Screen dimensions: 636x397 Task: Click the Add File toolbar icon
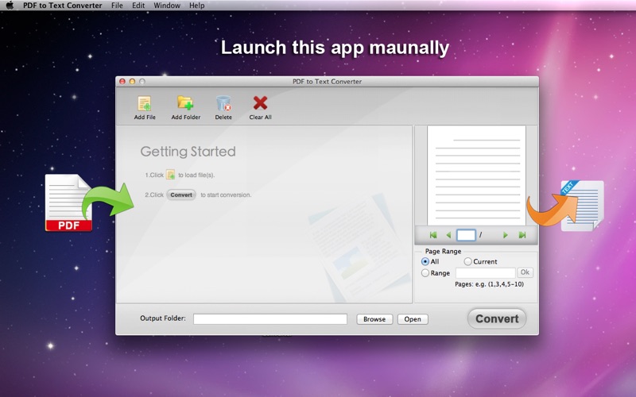point(145,104)
